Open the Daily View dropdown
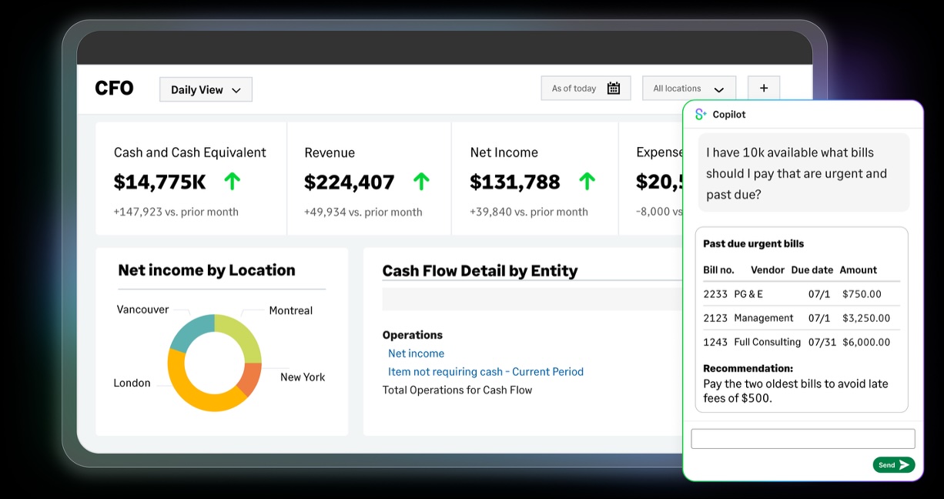 [x=206, y=89]
